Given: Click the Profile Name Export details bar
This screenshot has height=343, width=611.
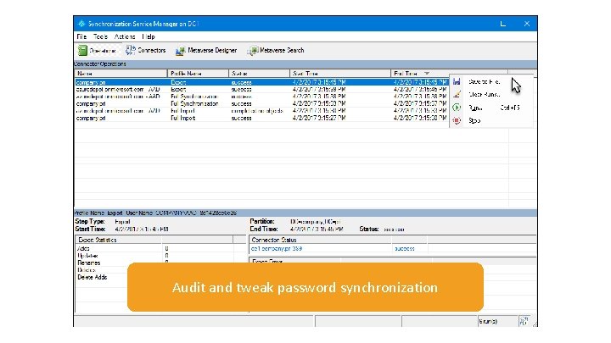Looking at the screenshot, I should pos(305,213).
